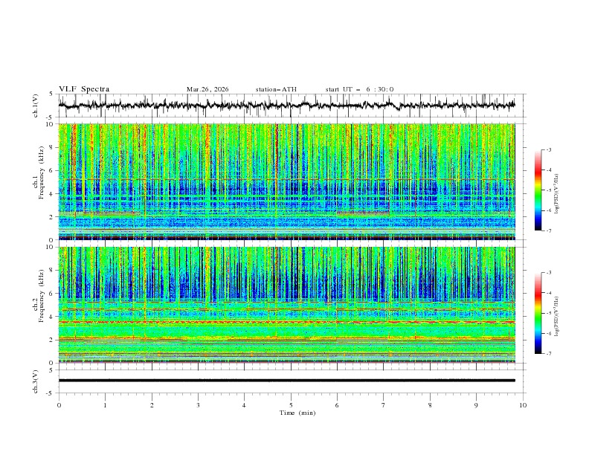This screenshot has width=589, height=455.
Task: Click the "7" minute tick on time axis
Action: click(x=384, y=405)
